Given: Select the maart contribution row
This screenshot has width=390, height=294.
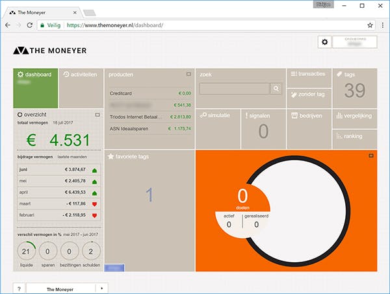Looking at the screenshot, I should [59, 204].
